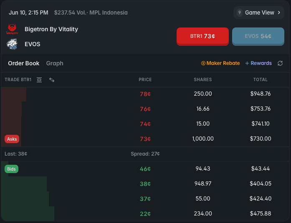The image size is (291, 223).
Task: Click the TOTAL column header
Action: 261,80
